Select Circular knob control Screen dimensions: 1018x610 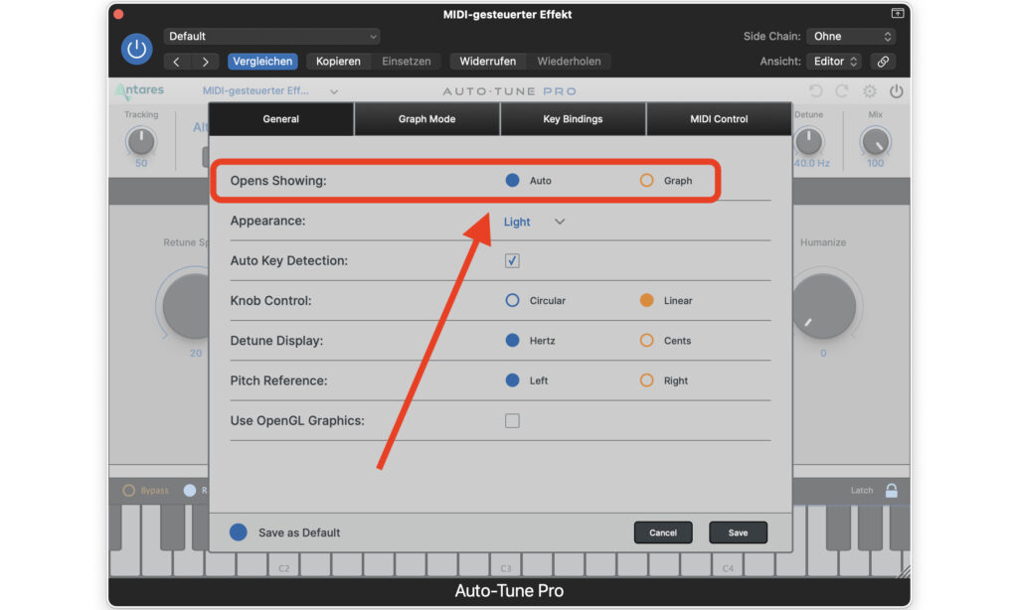tap(512, 300)
